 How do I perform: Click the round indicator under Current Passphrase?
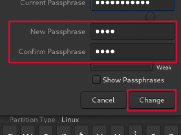pos(150,16)
